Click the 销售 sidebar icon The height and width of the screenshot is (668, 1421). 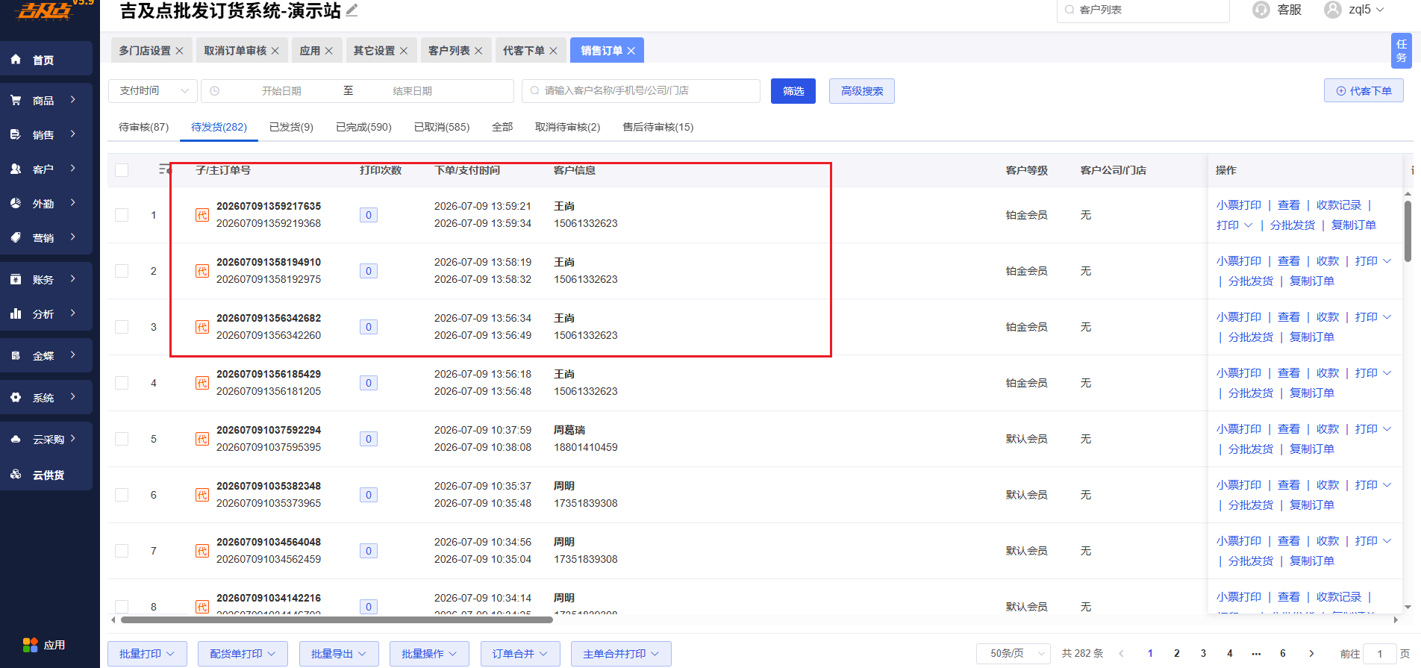tap(16, 134)
